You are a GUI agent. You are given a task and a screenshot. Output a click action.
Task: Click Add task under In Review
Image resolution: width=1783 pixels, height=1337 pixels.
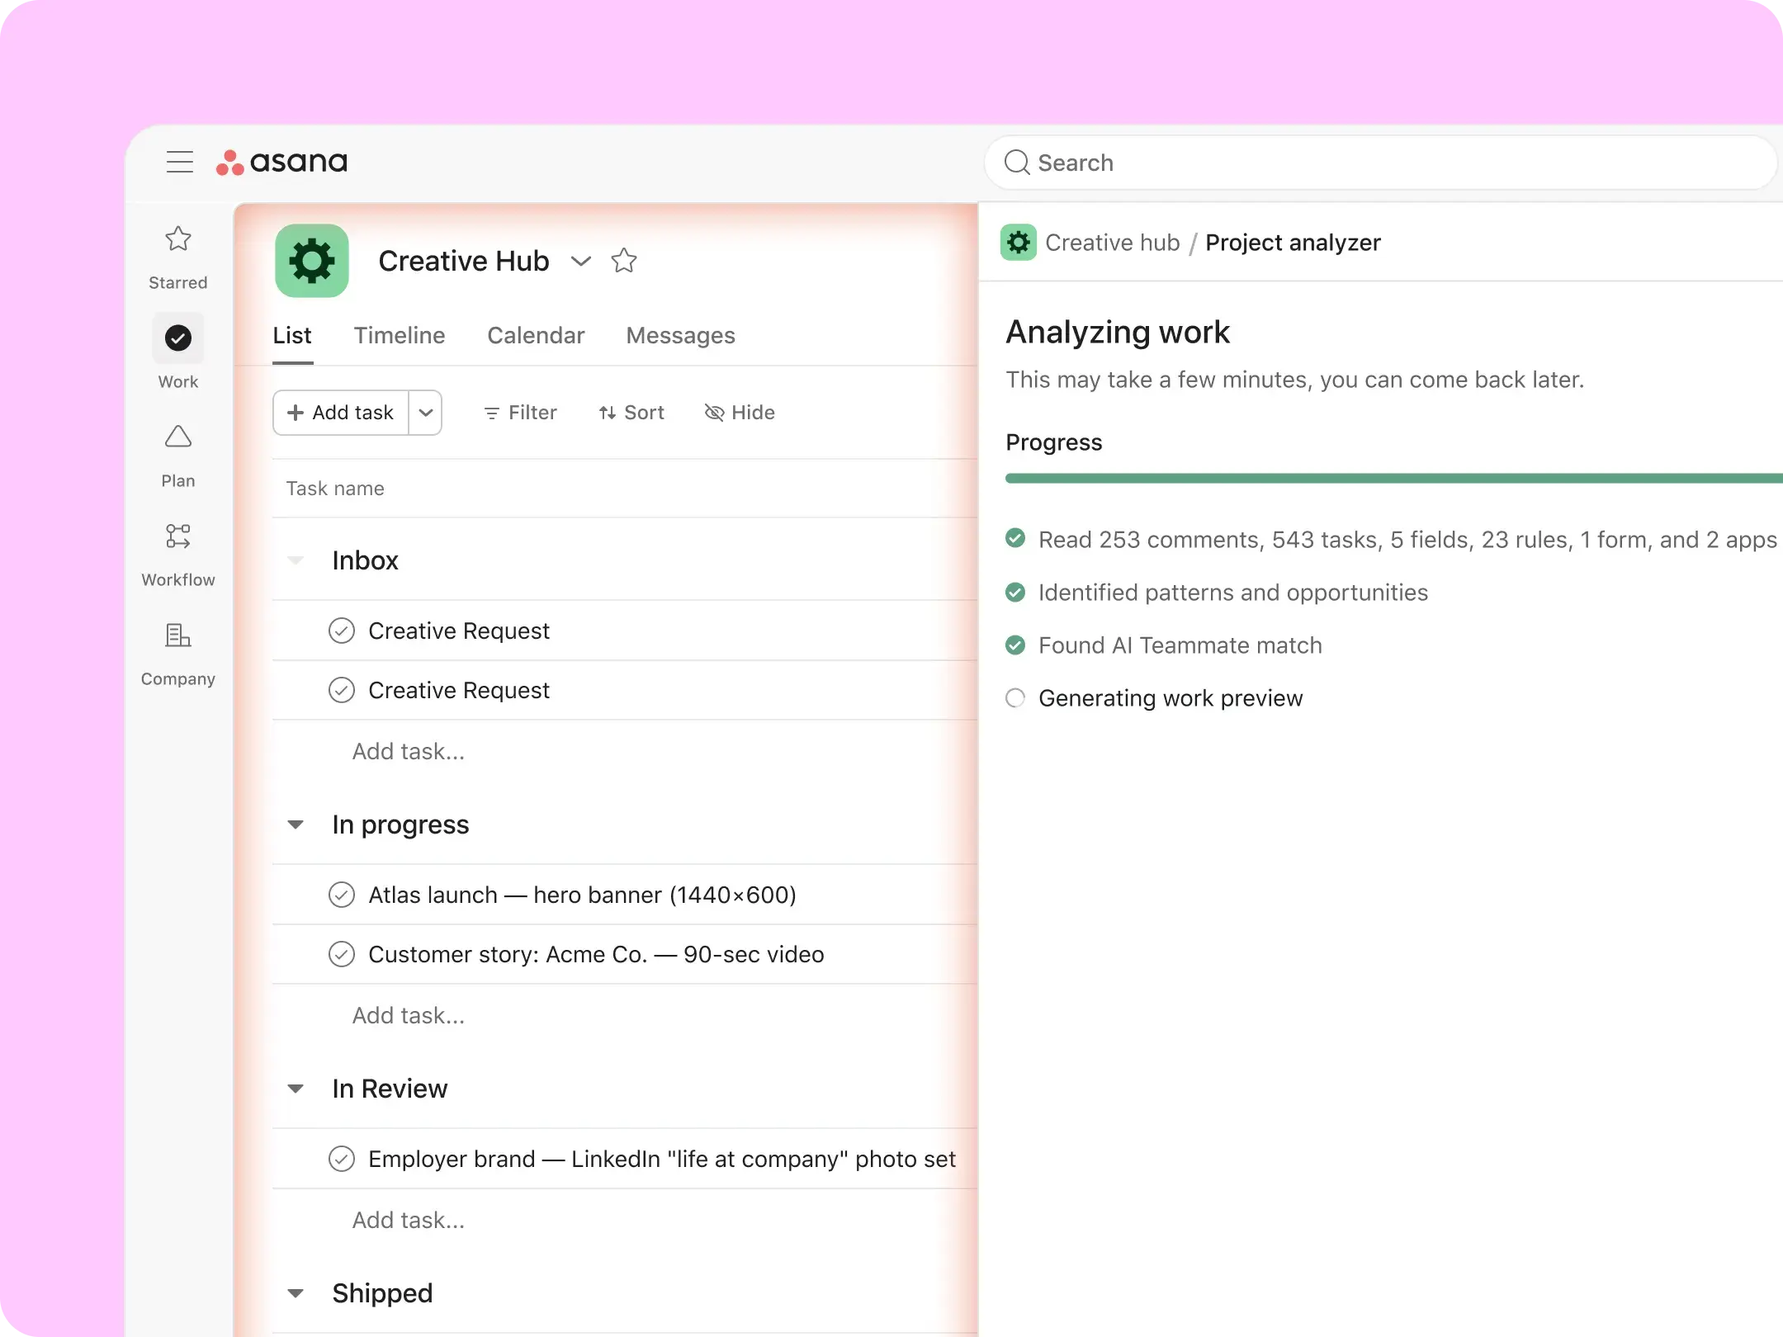point(409,1220)
